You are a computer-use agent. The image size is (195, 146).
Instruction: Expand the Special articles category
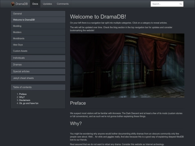pos(38,71)
